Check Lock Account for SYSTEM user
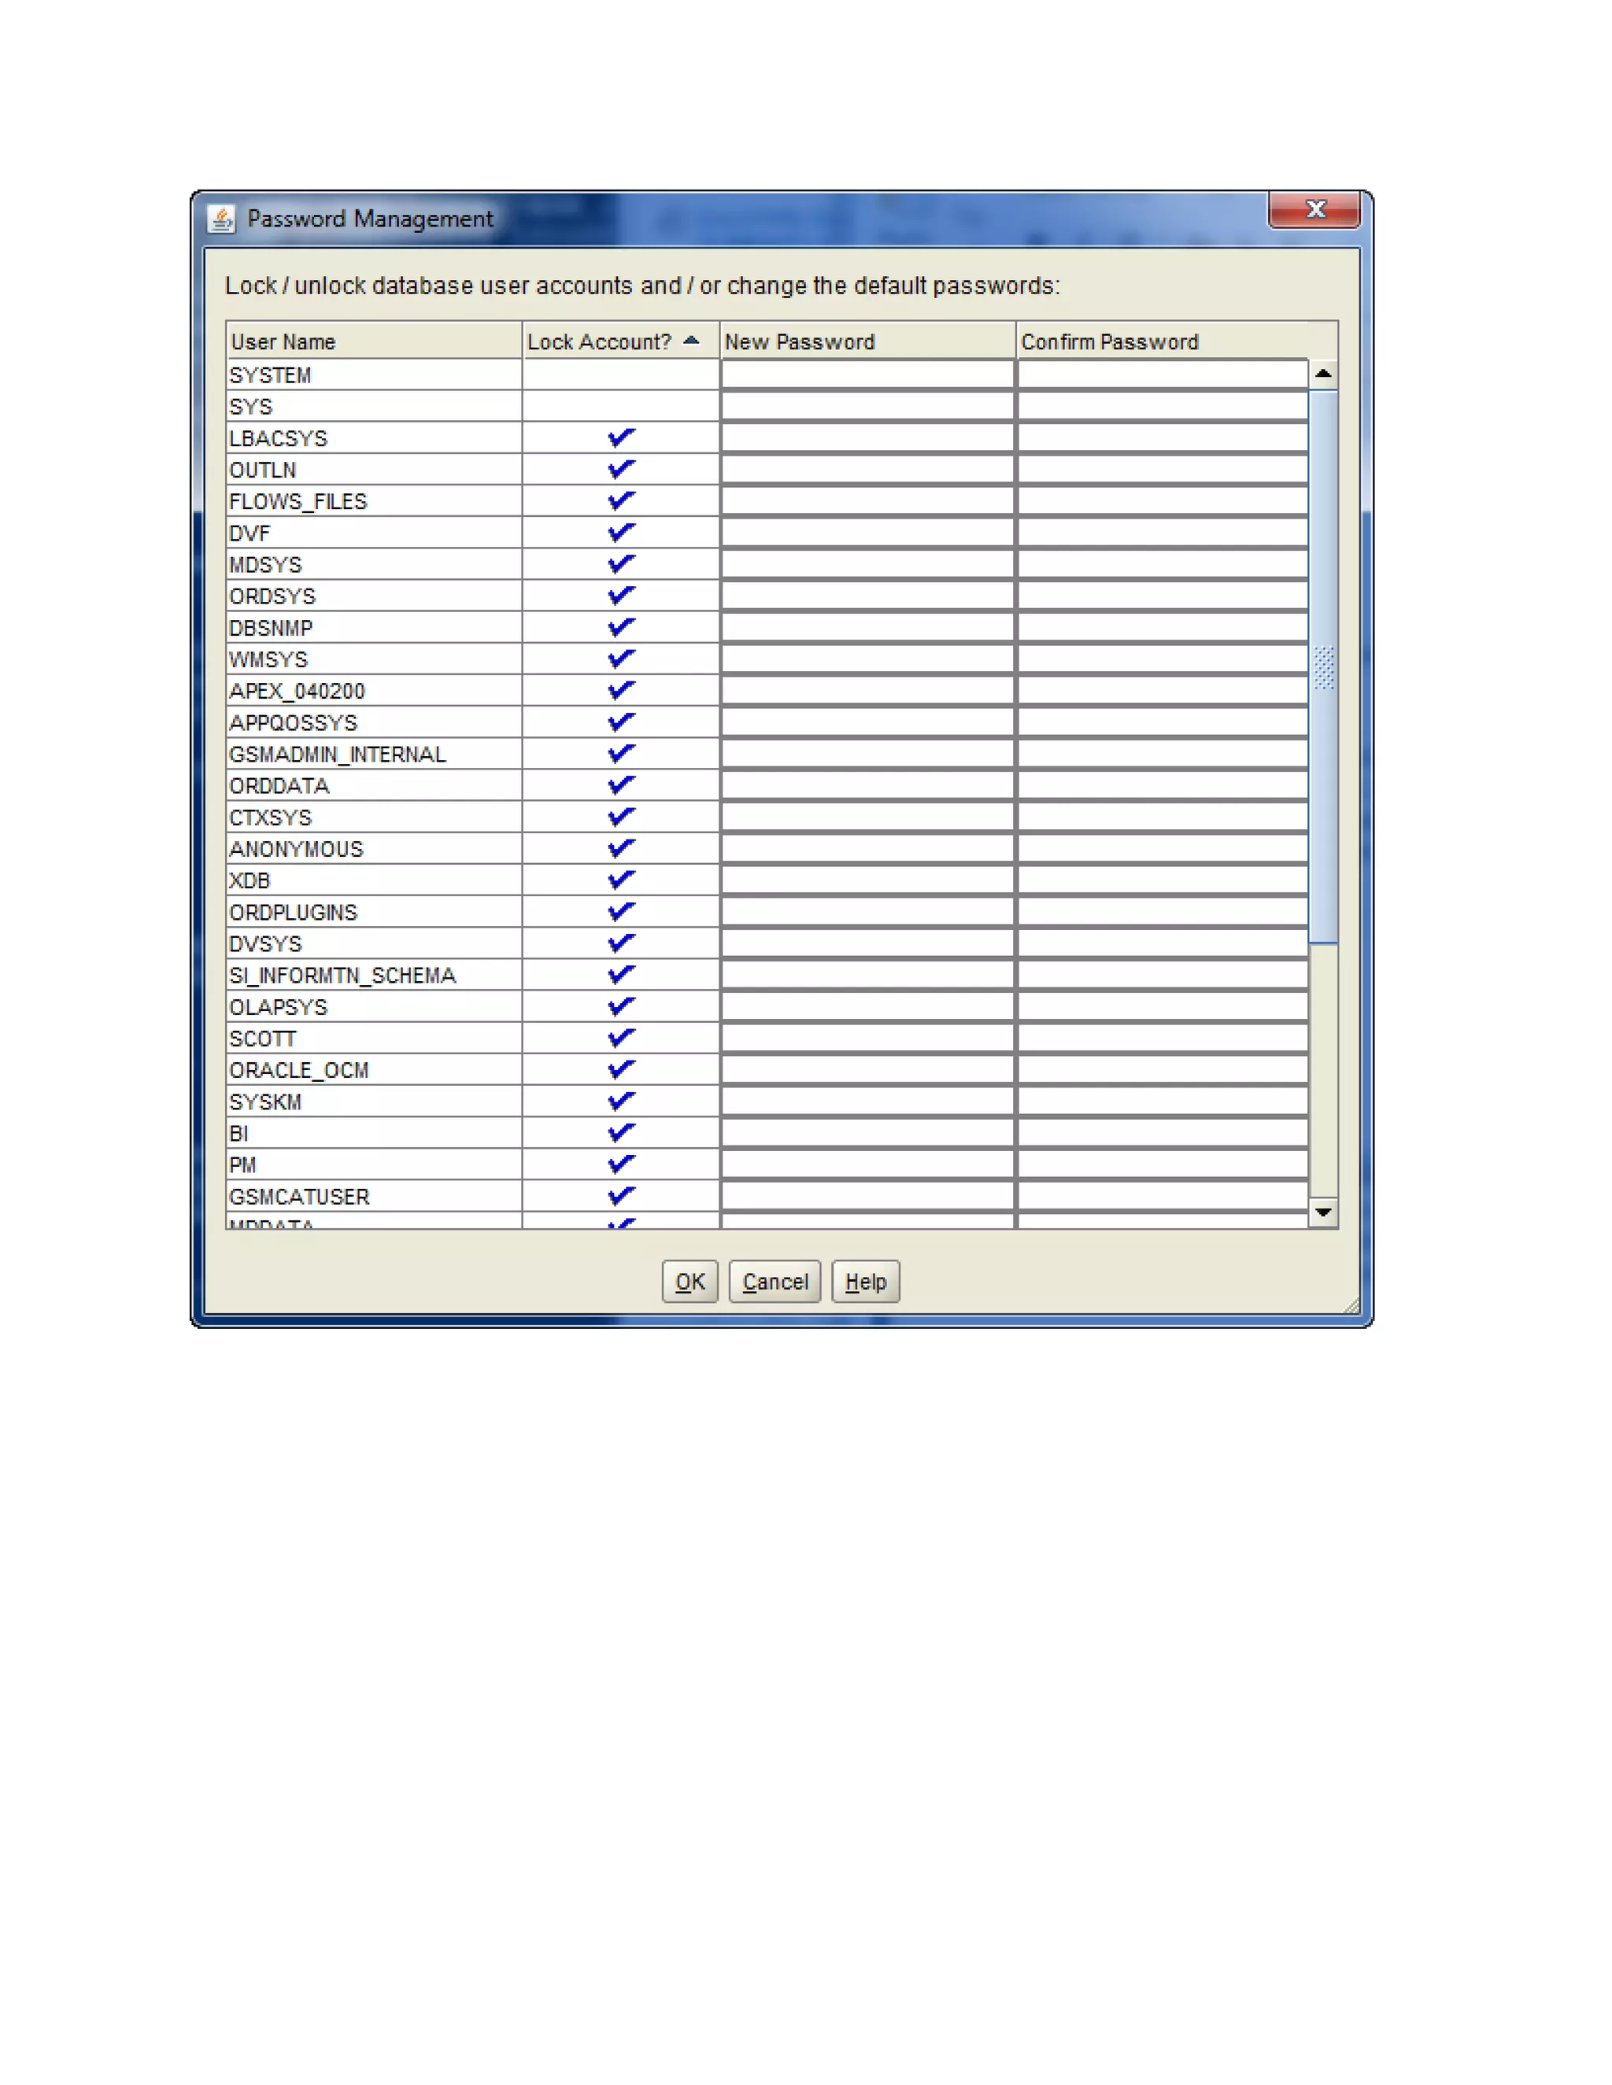The width and height of the screenshot is (1612, 2085). (x=621, y=375)
